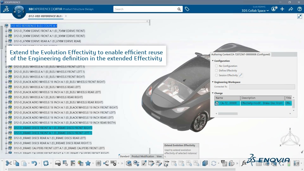Click the Copy icon in bottom toolbar

tap(16, 163)
